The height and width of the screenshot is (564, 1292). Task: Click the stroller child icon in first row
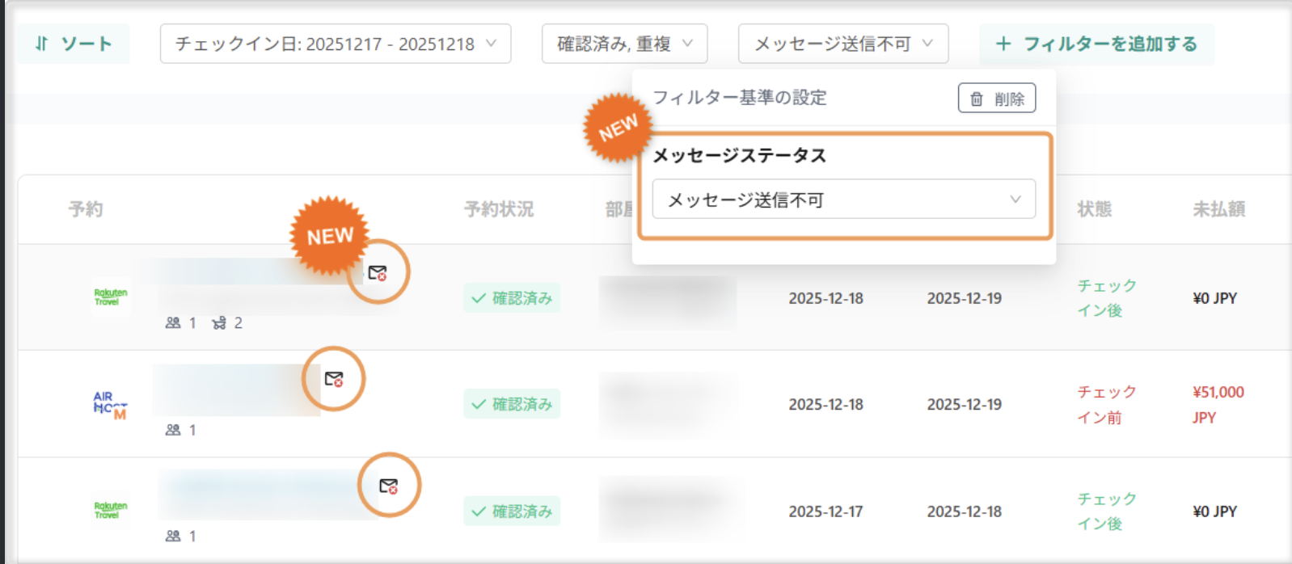(219, 323)
